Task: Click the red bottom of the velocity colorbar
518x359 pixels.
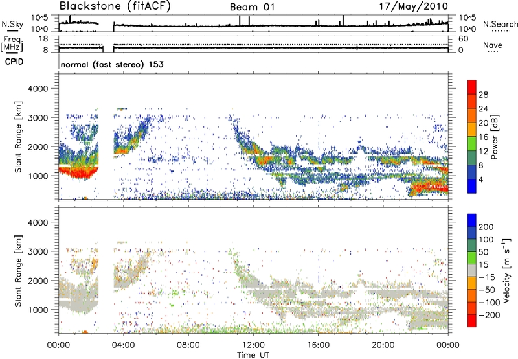Action: (472, 321)
